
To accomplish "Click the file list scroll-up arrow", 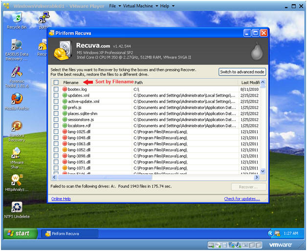I will point(263,82).
